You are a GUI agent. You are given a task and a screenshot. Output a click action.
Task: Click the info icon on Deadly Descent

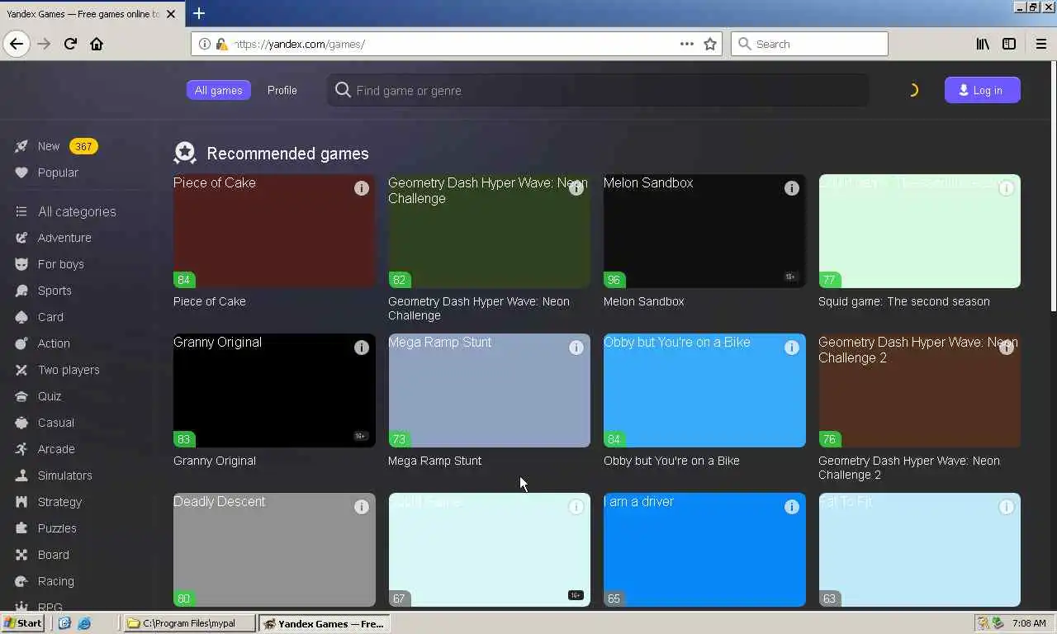tap(362, 507)
